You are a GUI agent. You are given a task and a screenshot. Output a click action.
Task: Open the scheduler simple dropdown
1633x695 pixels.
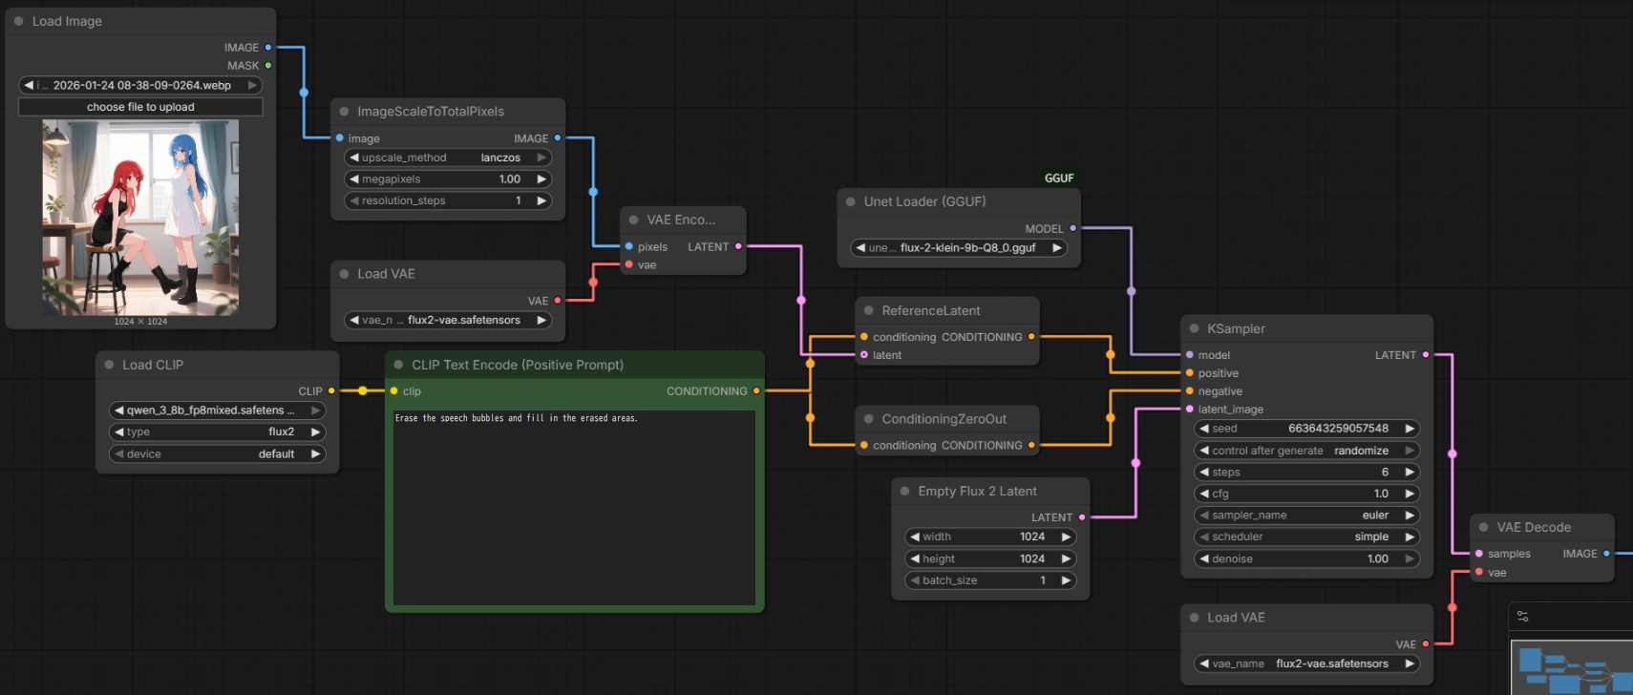[1305, 537]
